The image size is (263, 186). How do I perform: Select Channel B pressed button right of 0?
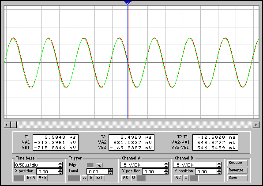click(x=194, y=178)
